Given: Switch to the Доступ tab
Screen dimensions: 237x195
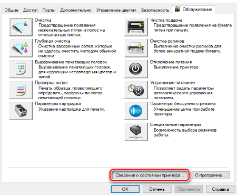Looking at the screenshot, I should pos(31,10).
